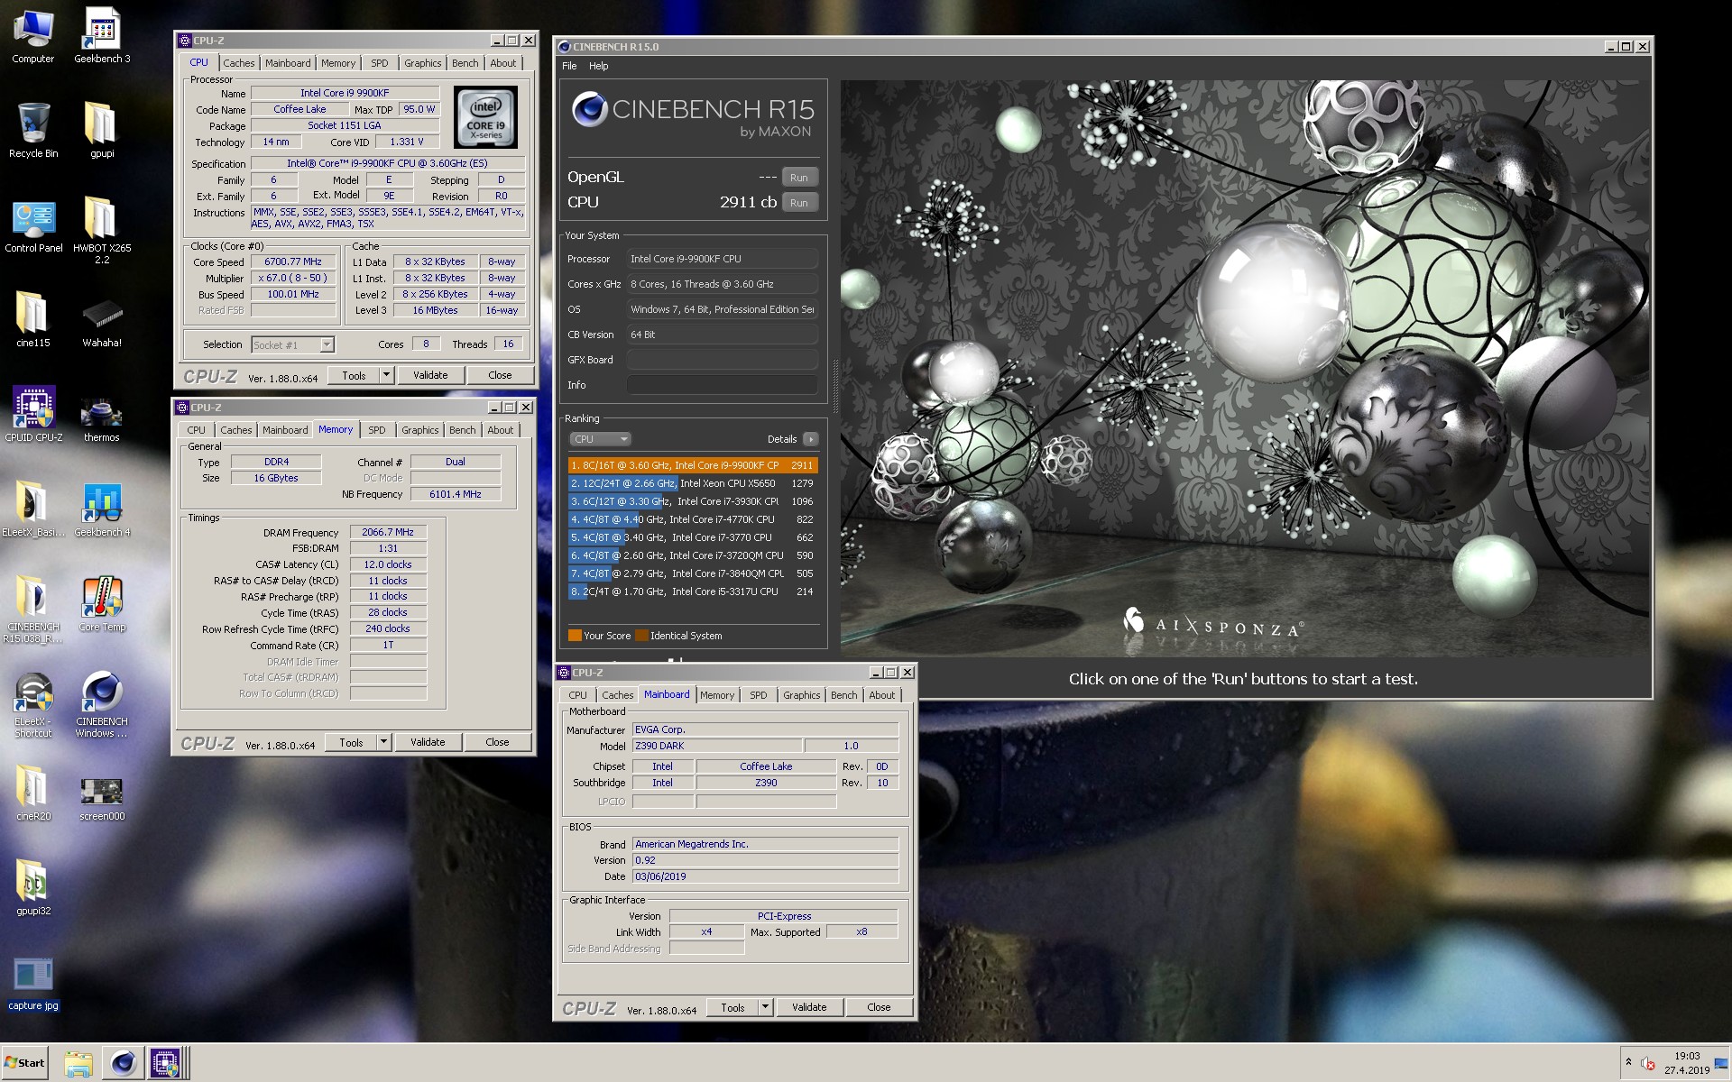Click the Identical System brown legend swatch

[641, 636]
